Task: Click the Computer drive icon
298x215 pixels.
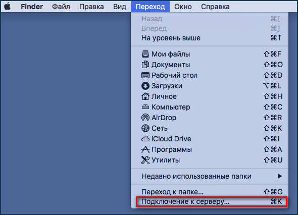Action: [x=145, y=107]
